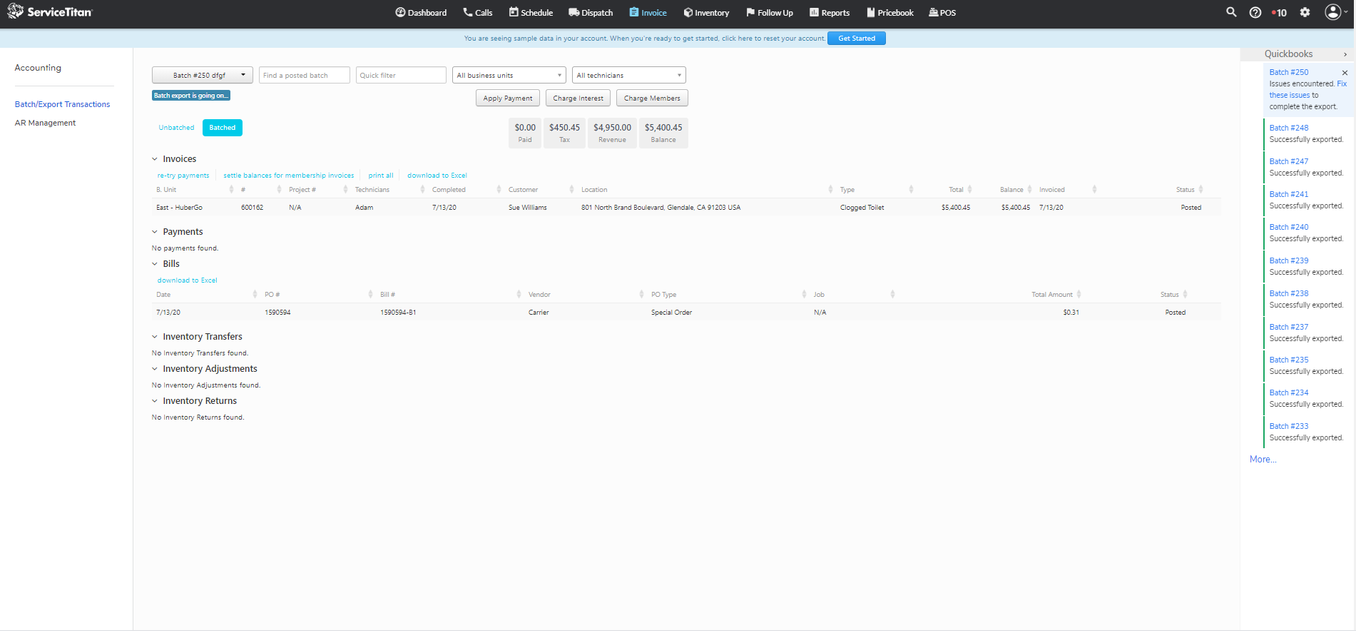Sort invoices by Completed column

click(x=499, y=190)
